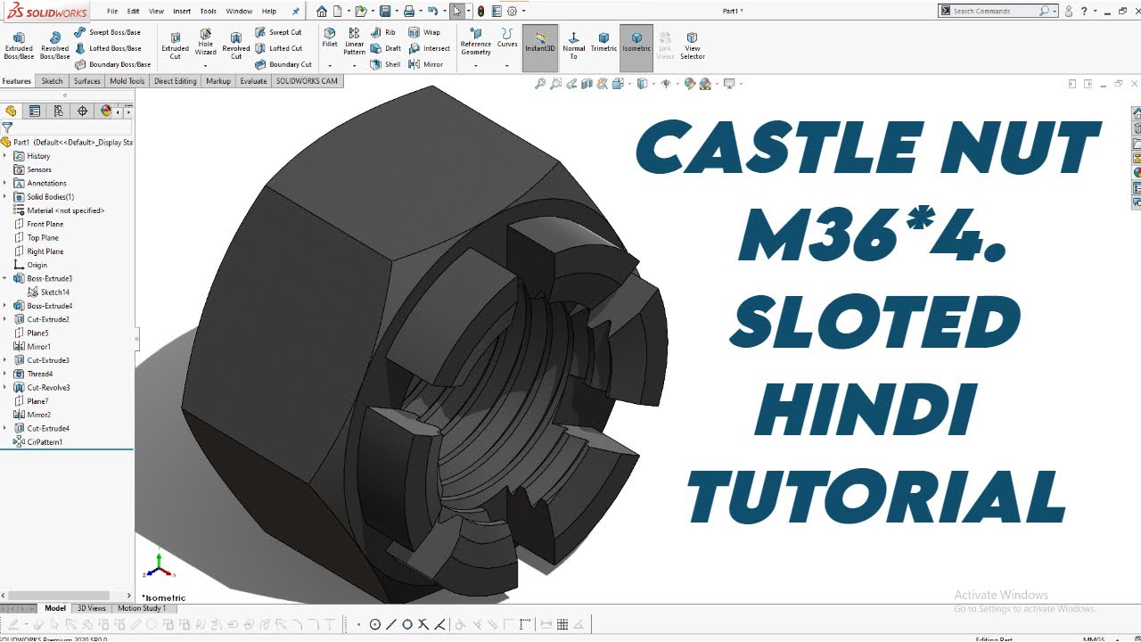Select CirPattern1 in the feature tree
The image size is (1141, 642).
coord(37,442)
